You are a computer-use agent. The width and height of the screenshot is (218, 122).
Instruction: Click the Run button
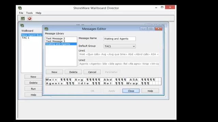tap(33, 89)
